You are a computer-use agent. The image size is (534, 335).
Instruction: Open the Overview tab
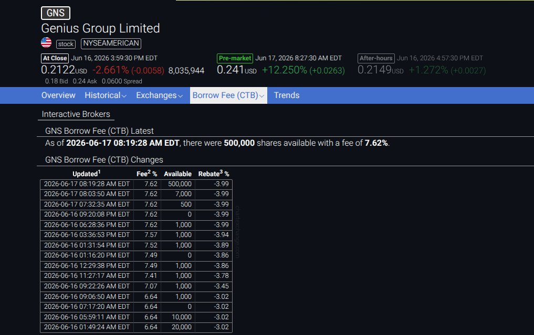58,95
